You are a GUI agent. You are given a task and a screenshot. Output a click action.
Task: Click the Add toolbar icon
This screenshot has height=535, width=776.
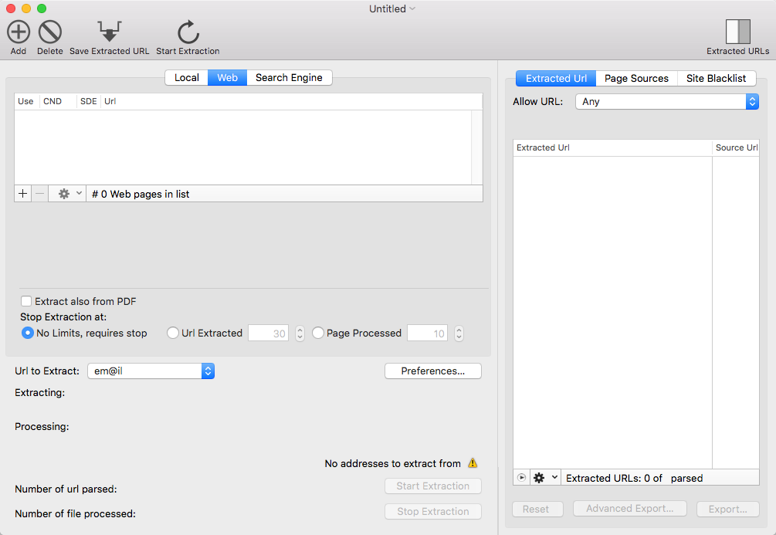coord(19,32)
